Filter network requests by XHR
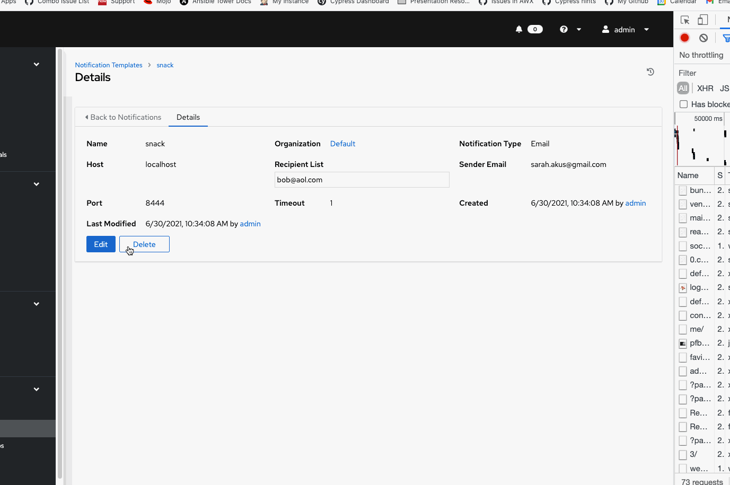730x485 pixels. click(705, 89)
